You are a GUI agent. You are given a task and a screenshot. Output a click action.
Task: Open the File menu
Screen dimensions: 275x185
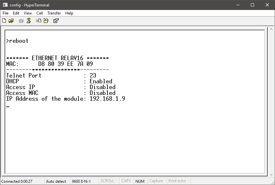tap(5, 13)
